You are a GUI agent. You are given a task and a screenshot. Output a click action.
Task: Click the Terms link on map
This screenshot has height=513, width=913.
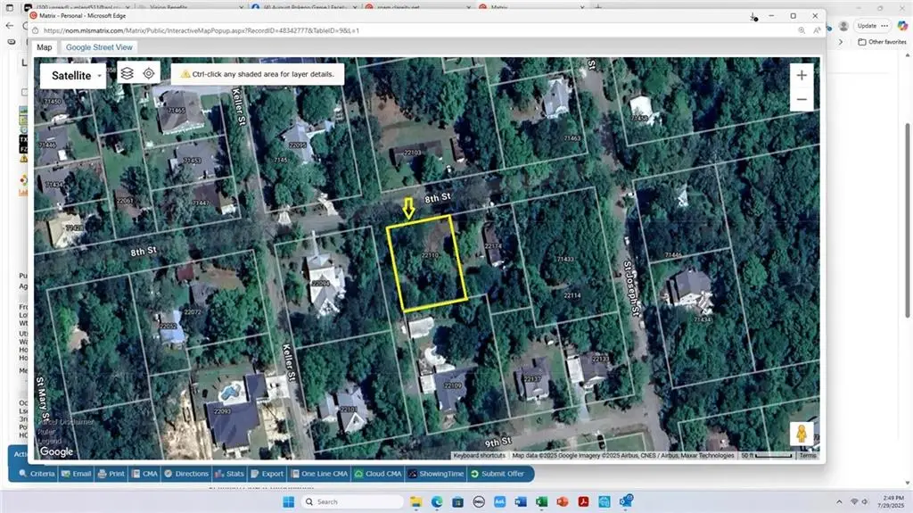tap(808, 455)
